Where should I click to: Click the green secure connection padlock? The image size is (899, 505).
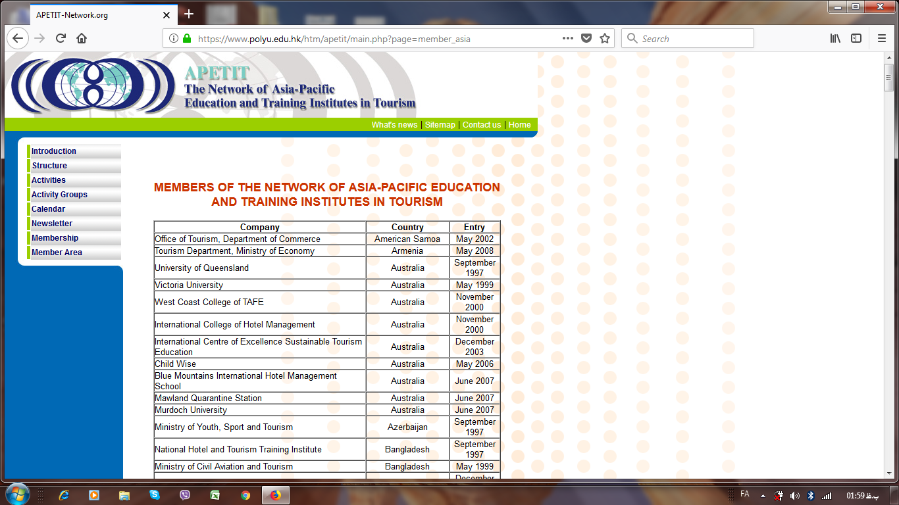(x=187, y=39)
